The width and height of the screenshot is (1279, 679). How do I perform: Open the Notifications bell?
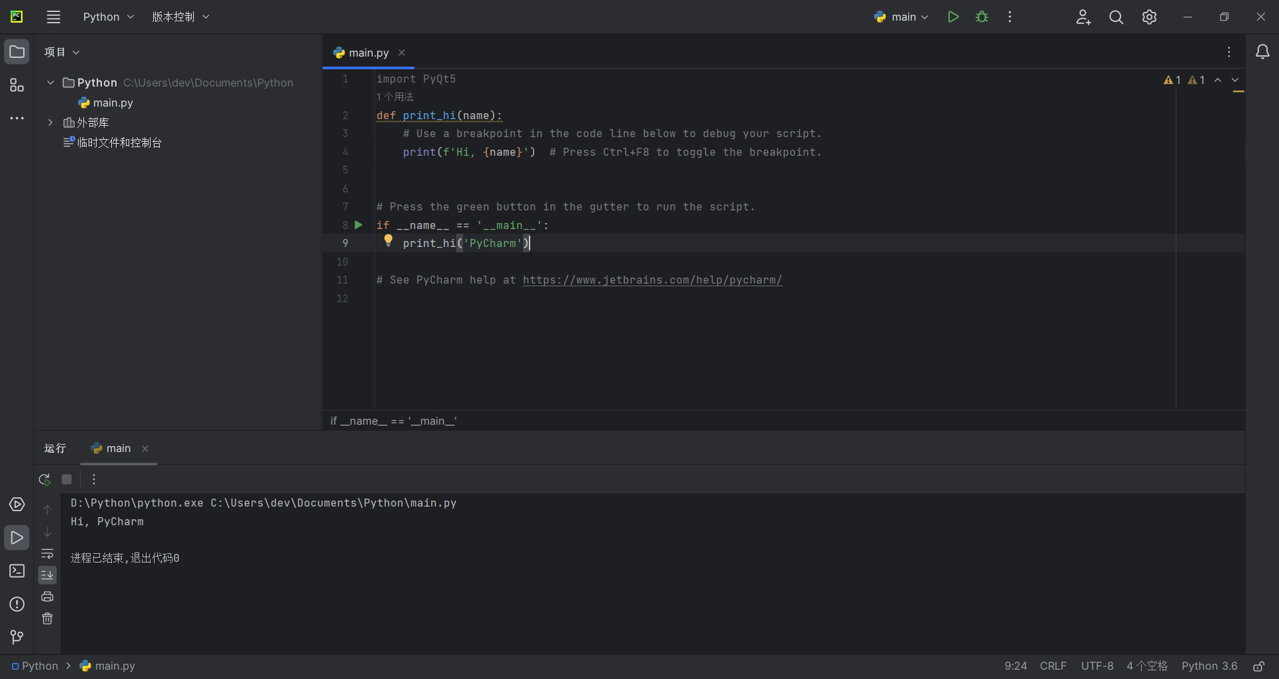point(1262,52)
